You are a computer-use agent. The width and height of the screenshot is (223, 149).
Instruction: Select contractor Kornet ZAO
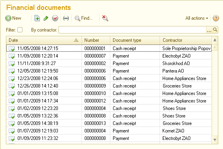pyautogui.click(x=173, y=131)
